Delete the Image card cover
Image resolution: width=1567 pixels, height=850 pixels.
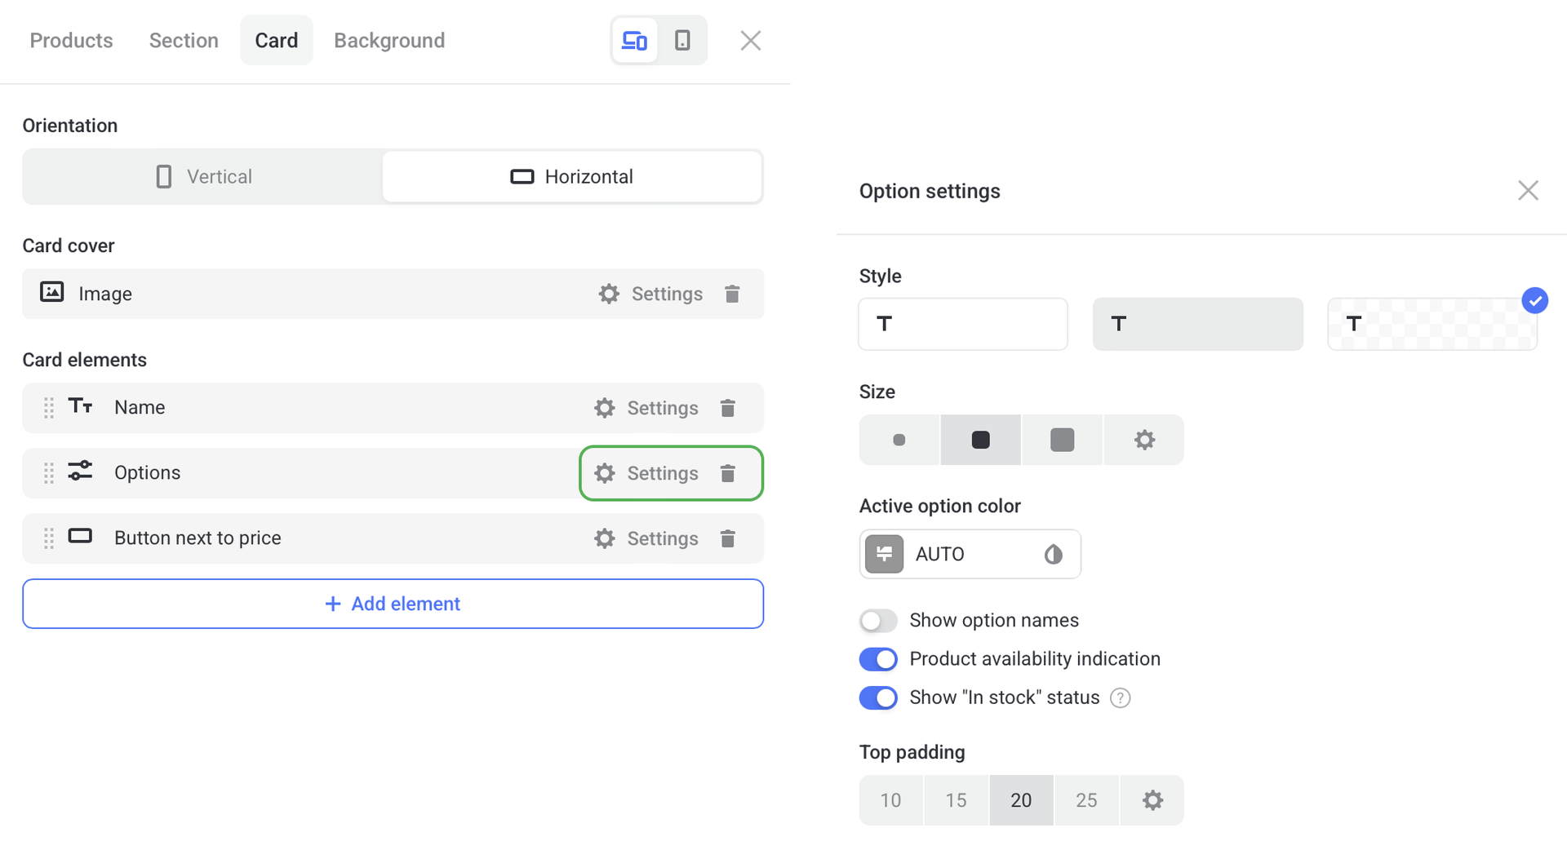pos(732,294)
